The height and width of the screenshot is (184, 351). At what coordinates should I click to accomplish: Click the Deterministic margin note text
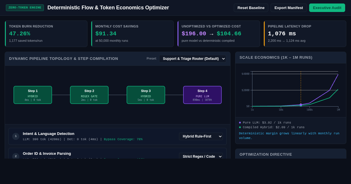pos(289,136)
